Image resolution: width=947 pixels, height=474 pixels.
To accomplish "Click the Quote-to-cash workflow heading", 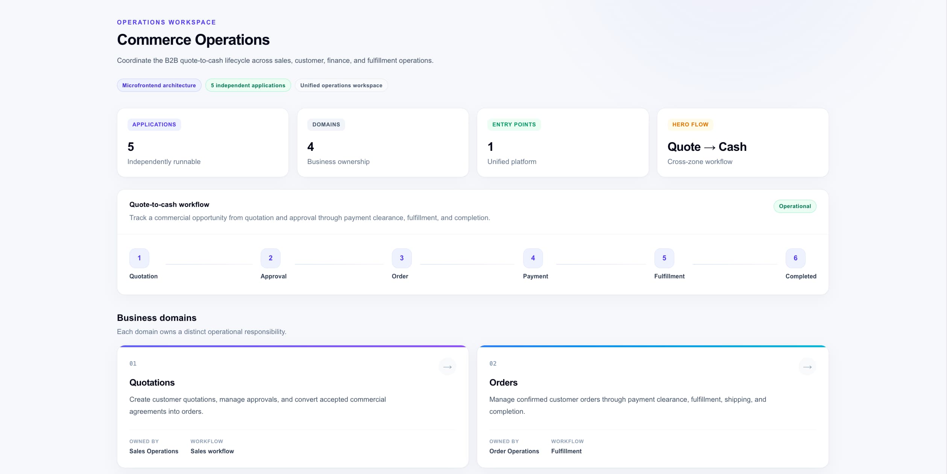I will click(169, 205).
